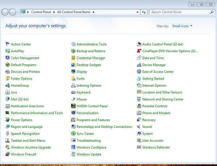Viewport: 217px width, 166px height.
Task: Click the Windows Update icon
Action: tap(73, 154)
